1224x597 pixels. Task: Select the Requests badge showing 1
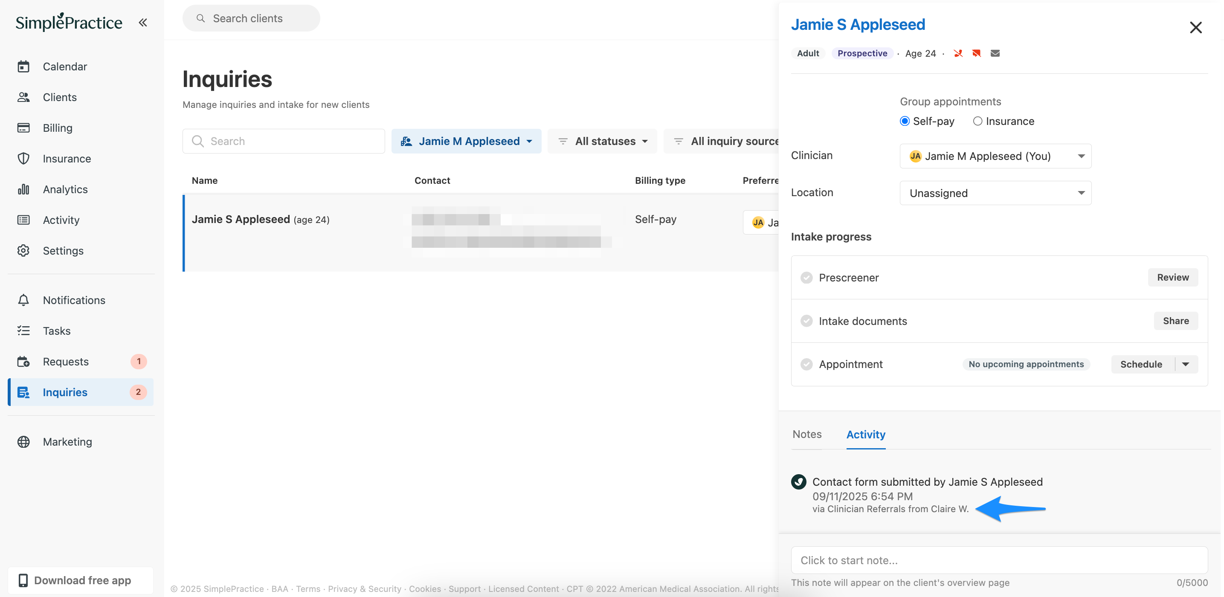pyautogui.click(x=138, y=362)
